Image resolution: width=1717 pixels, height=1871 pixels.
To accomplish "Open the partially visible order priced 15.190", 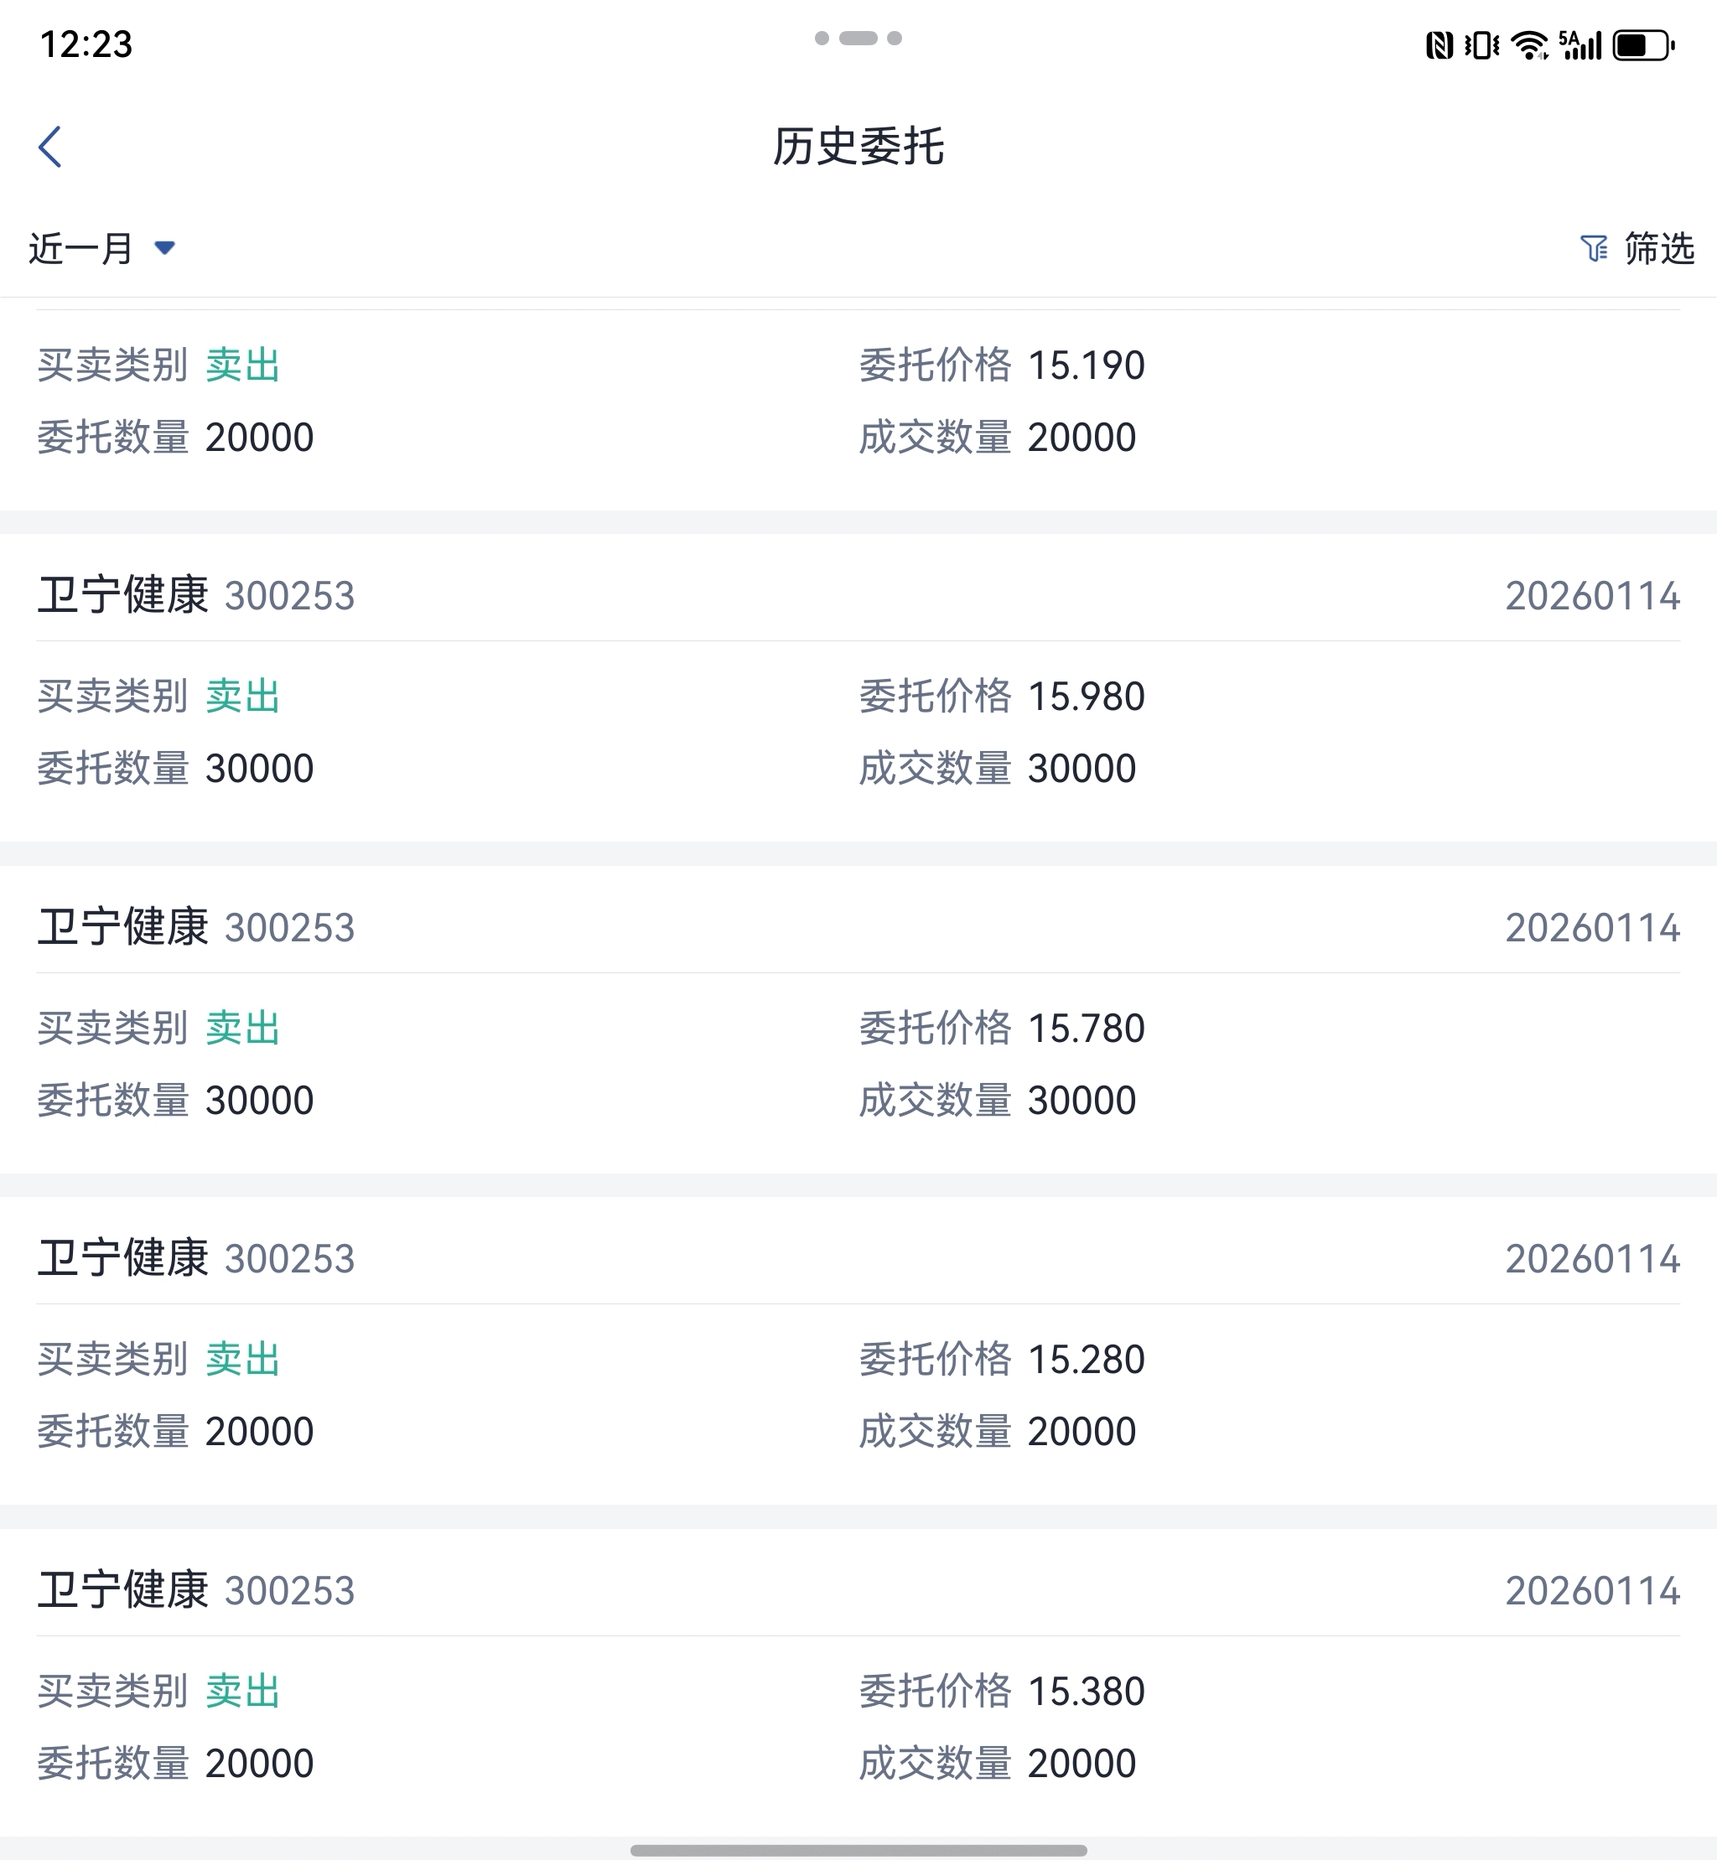I will coord(858,402).
